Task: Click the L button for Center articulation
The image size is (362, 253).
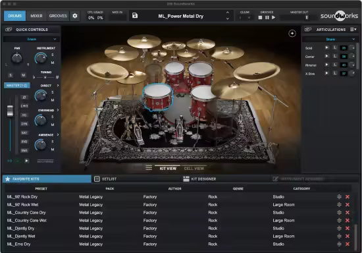Action: 335,56
